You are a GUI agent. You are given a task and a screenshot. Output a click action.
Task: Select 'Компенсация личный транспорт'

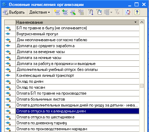77,75
